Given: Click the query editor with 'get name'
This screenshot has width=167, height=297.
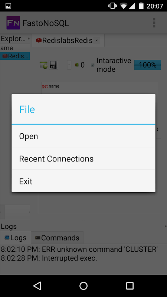Looking at the screenshot, I should pos(99,88).
